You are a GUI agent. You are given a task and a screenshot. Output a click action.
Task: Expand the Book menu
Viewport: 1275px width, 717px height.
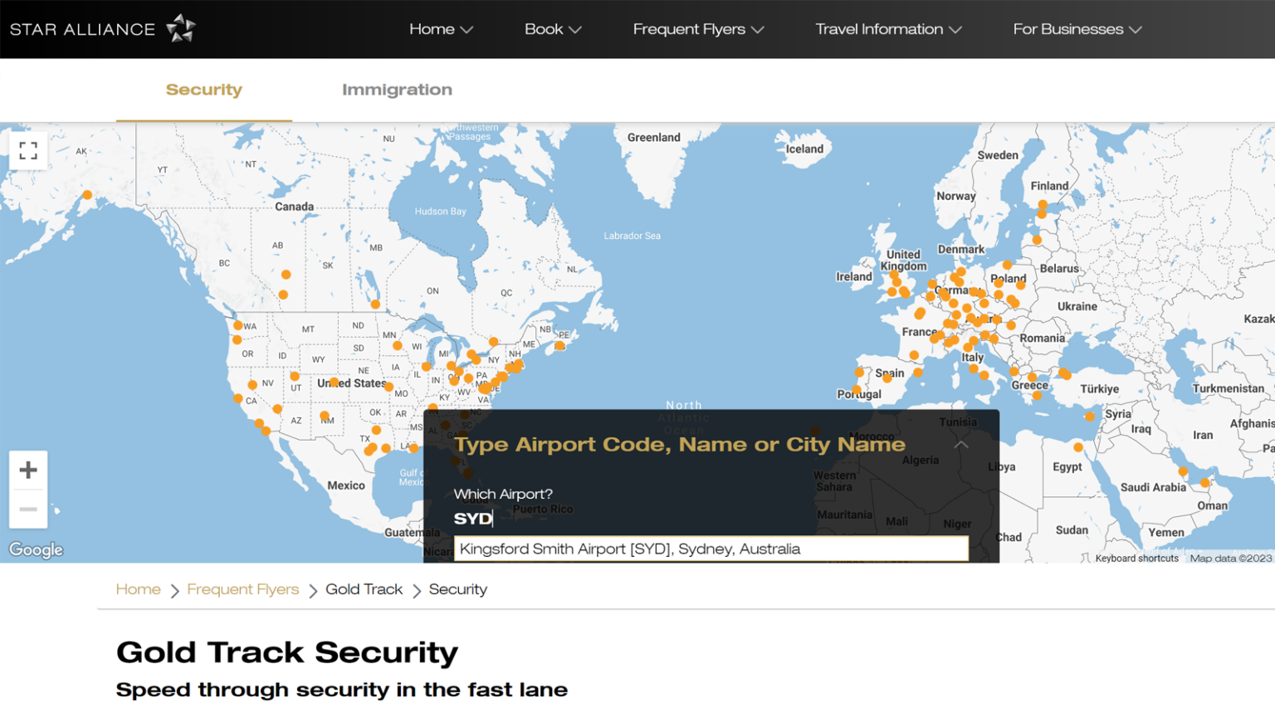[553, 28]
